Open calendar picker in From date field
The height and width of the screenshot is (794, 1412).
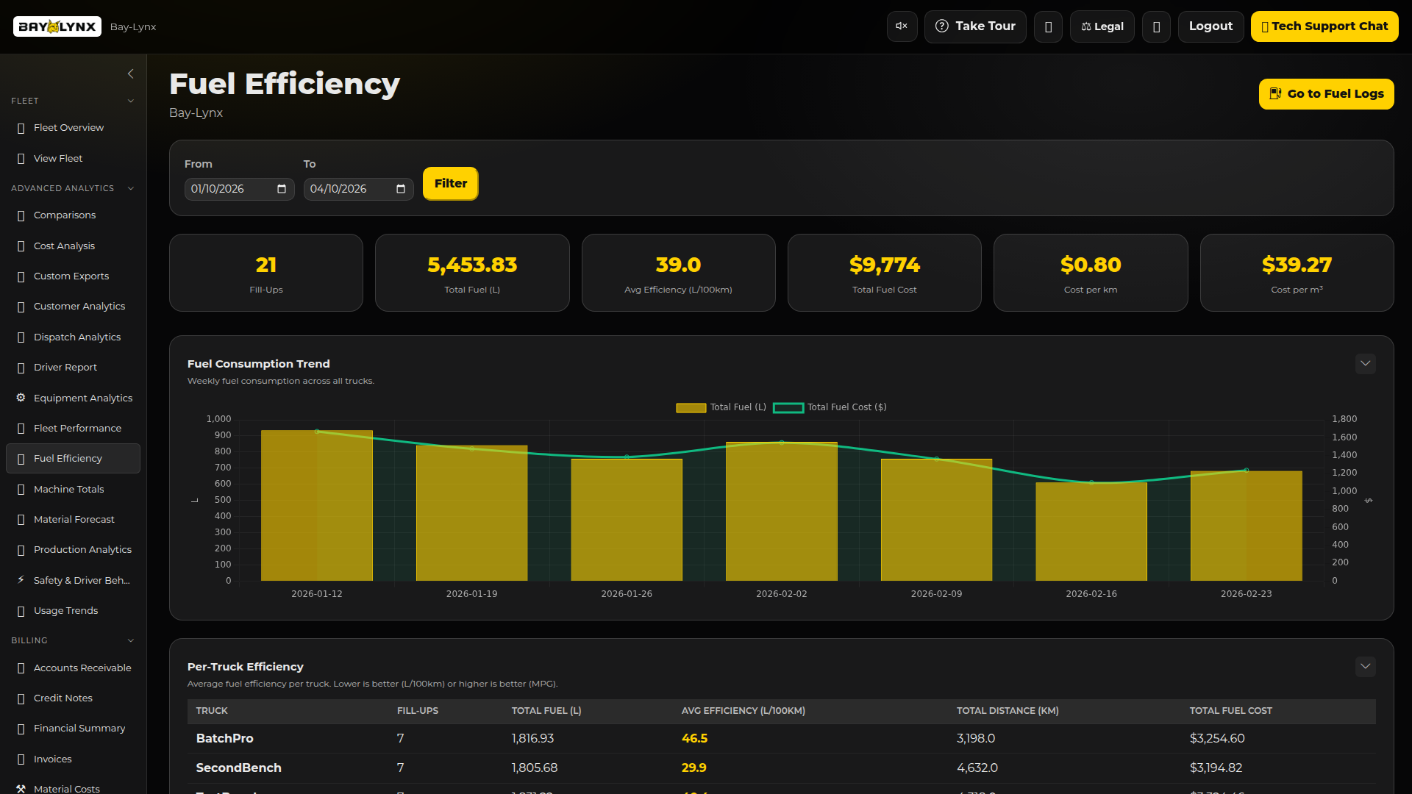[x=282, y=189]
